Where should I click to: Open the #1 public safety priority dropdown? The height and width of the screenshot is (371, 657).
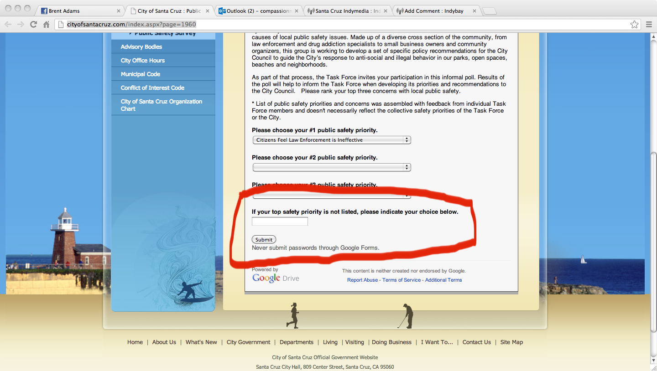[x=332, y=140]
